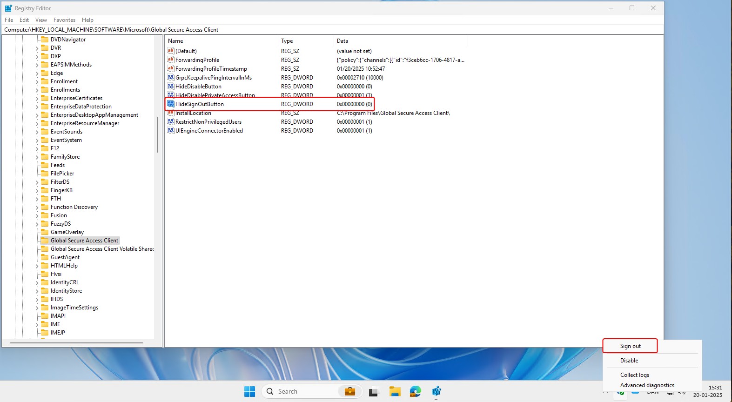The image size is (732, 402).
Task: Sort values by the Name column header
Action: tap(222, 41)
